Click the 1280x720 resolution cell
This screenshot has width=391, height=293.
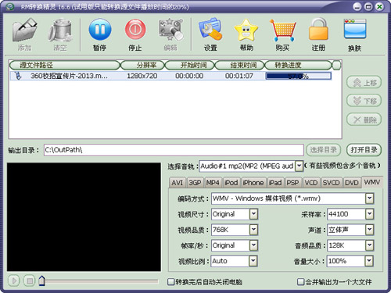pyautogui.click(x=142, y=76)
